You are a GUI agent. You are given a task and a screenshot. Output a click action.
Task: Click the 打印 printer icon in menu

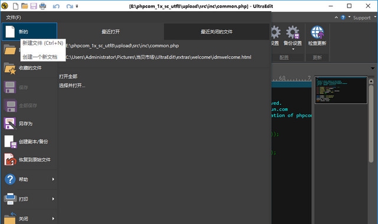pyautogui.click(x=10, y=199)
